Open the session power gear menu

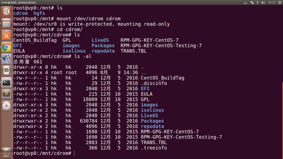point(280,3)
